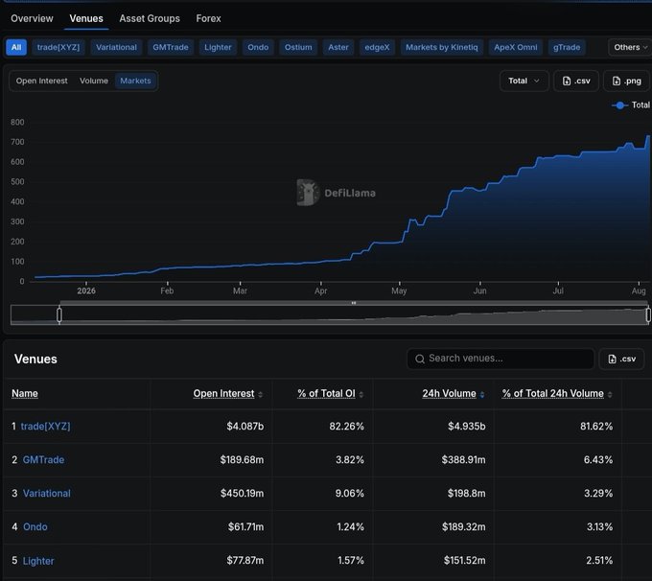Click the 81.62% volume share cell
The width and height of the screenshot is (652, 581).
point(596,427)
